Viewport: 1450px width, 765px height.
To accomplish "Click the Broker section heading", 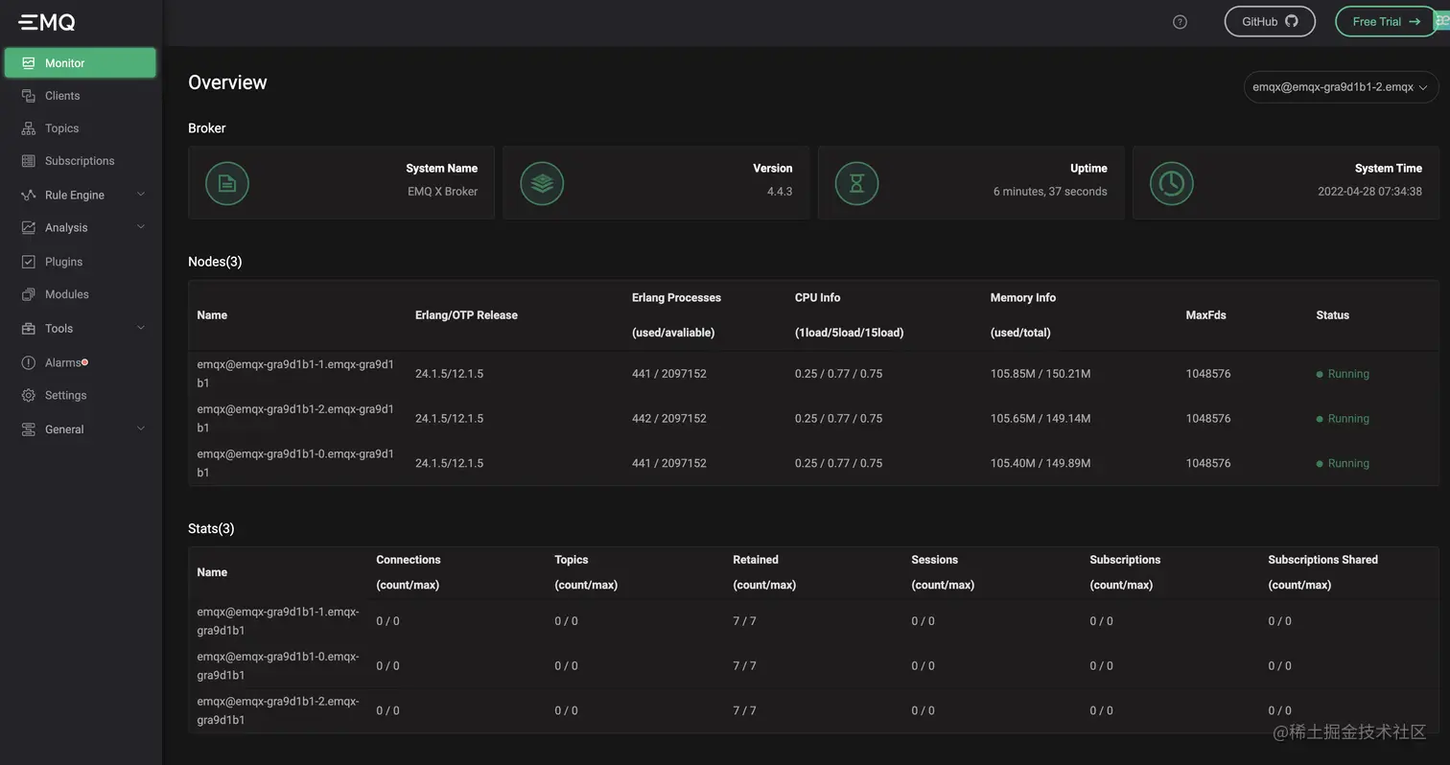I will (x=207, y=128).
